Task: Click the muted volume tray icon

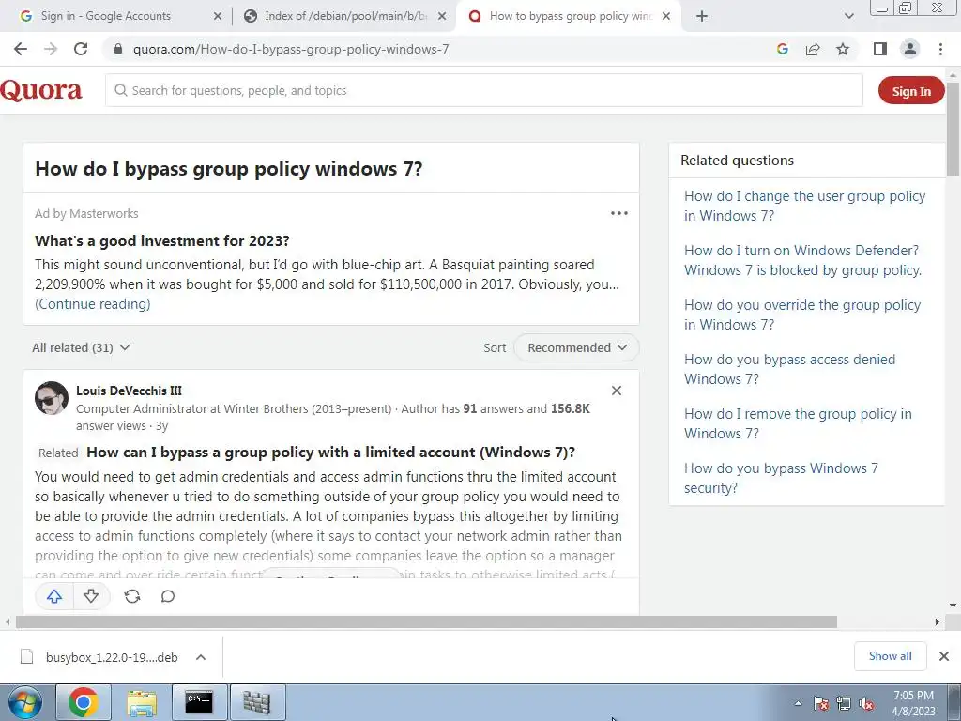Action: coord(865,703)
